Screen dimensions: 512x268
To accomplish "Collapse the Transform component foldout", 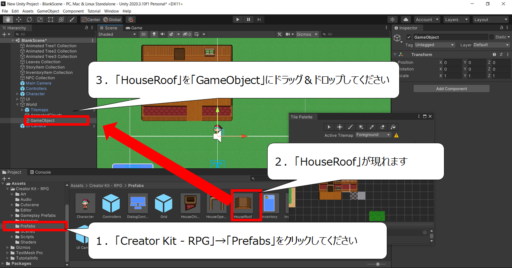I will pos(395,54).
